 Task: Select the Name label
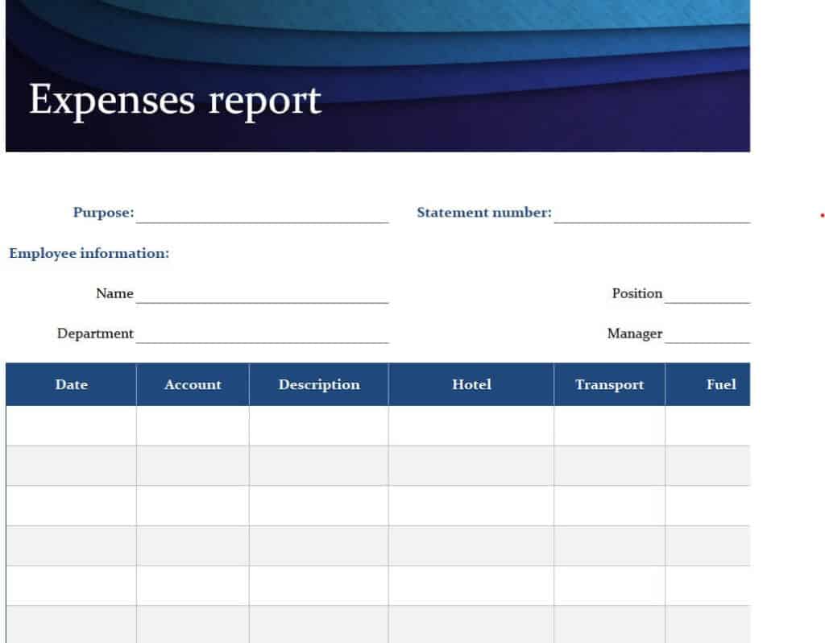114,293
